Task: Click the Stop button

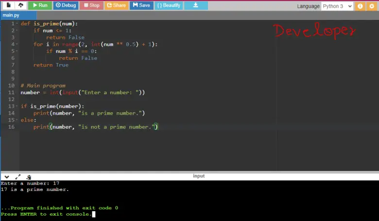Action: [91, 5]
